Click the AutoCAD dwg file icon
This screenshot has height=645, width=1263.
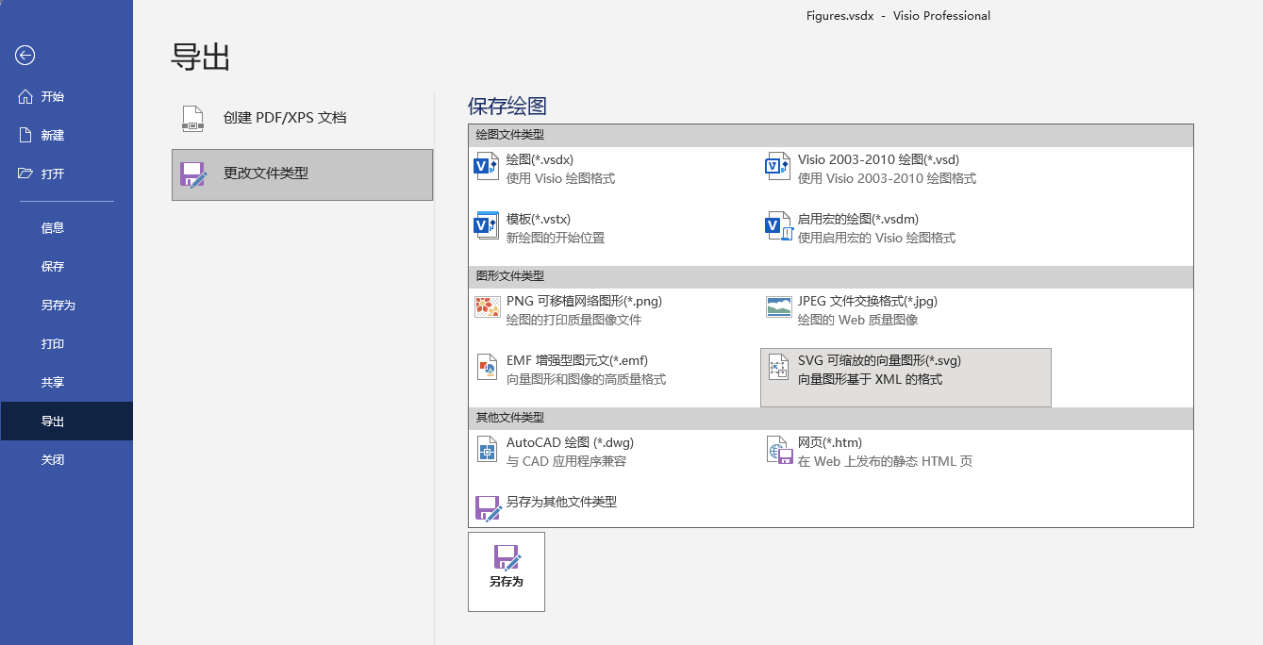point(487,451)
